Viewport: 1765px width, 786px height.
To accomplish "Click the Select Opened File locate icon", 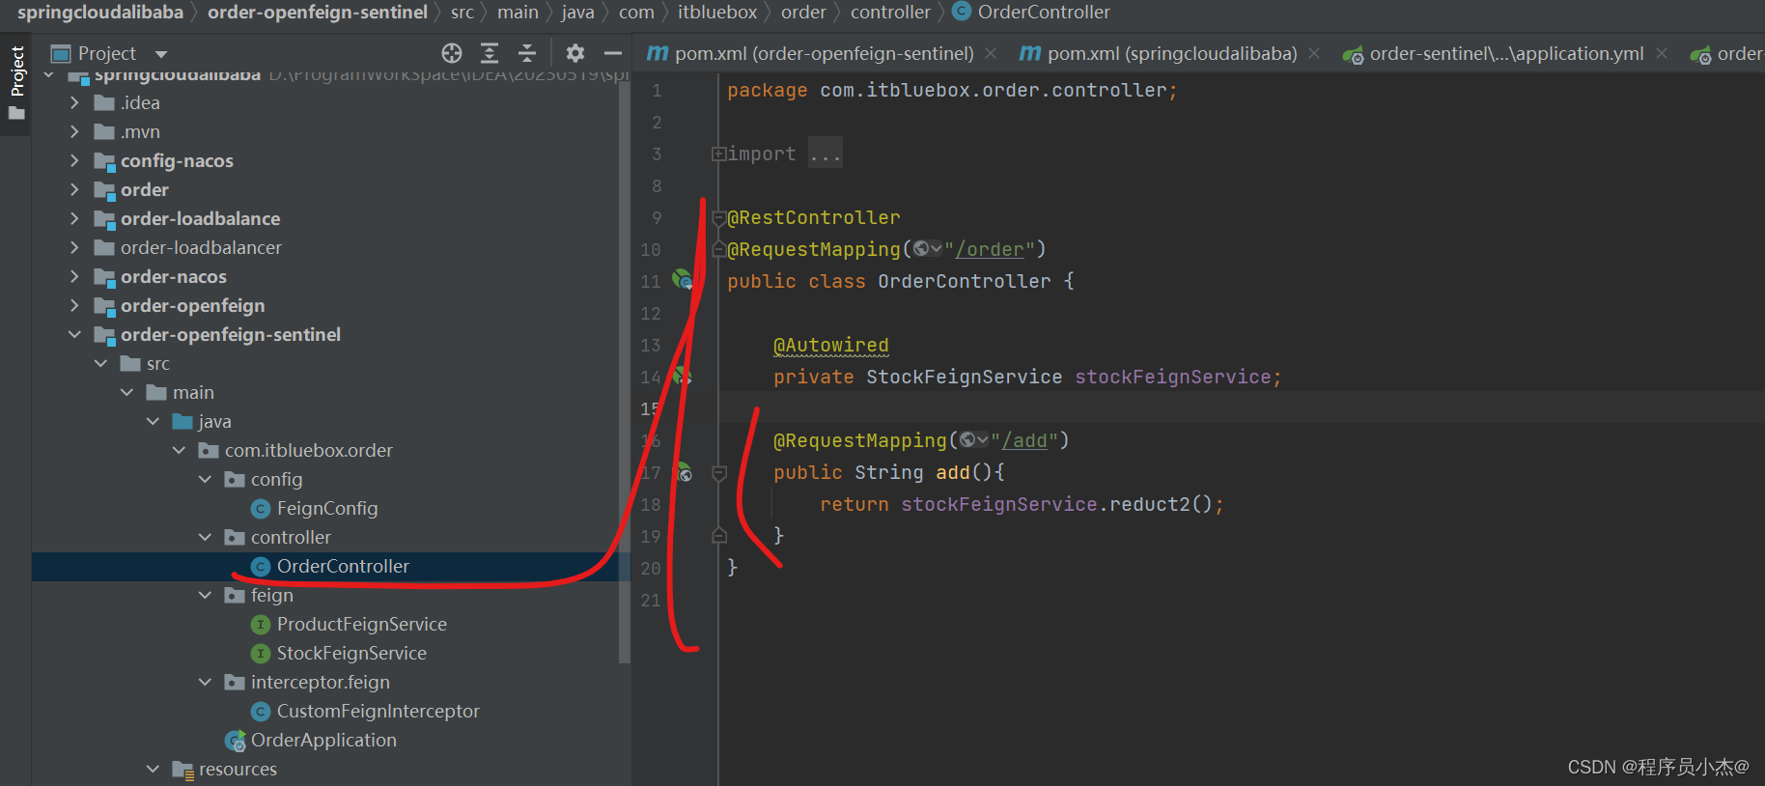I will coord(452,53).
